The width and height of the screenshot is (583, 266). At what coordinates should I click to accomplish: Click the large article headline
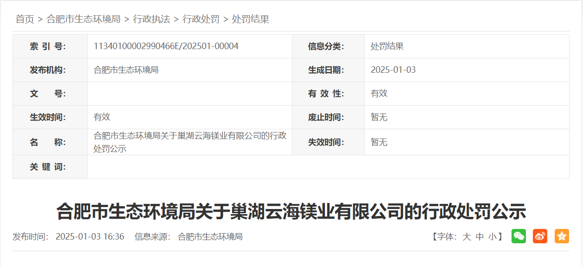[291, 211]
